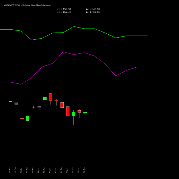Screen dimensions: 179x179
Task: Click the tall red candle for 09 Jan
Action: 68,111
